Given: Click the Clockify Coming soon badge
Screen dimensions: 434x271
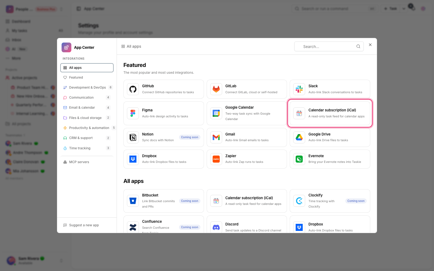Looking at the screenshot, I should pyautogui.click(x=356, y=201).
